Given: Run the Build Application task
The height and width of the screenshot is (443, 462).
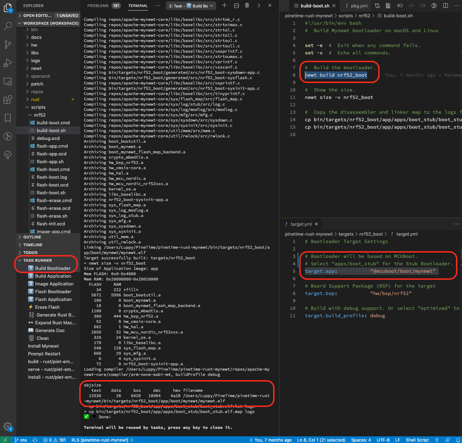Looking at the screenshot, I should (x=53, y=276).
